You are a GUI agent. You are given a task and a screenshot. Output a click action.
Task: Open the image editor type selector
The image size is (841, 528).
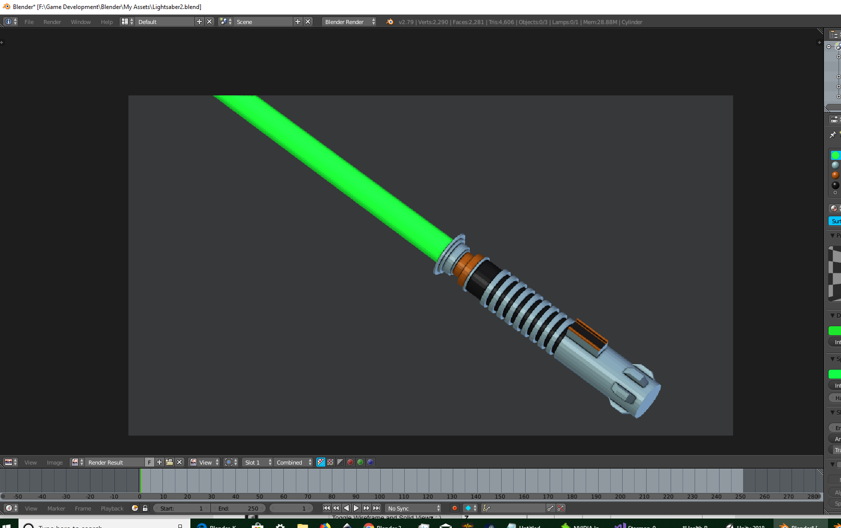(10, 462)
